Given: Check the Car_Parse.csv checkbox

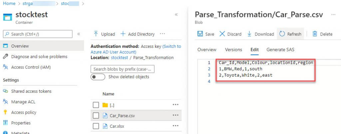Looking at the screenshot, I should pyautogui.click(x=96, y=116).
